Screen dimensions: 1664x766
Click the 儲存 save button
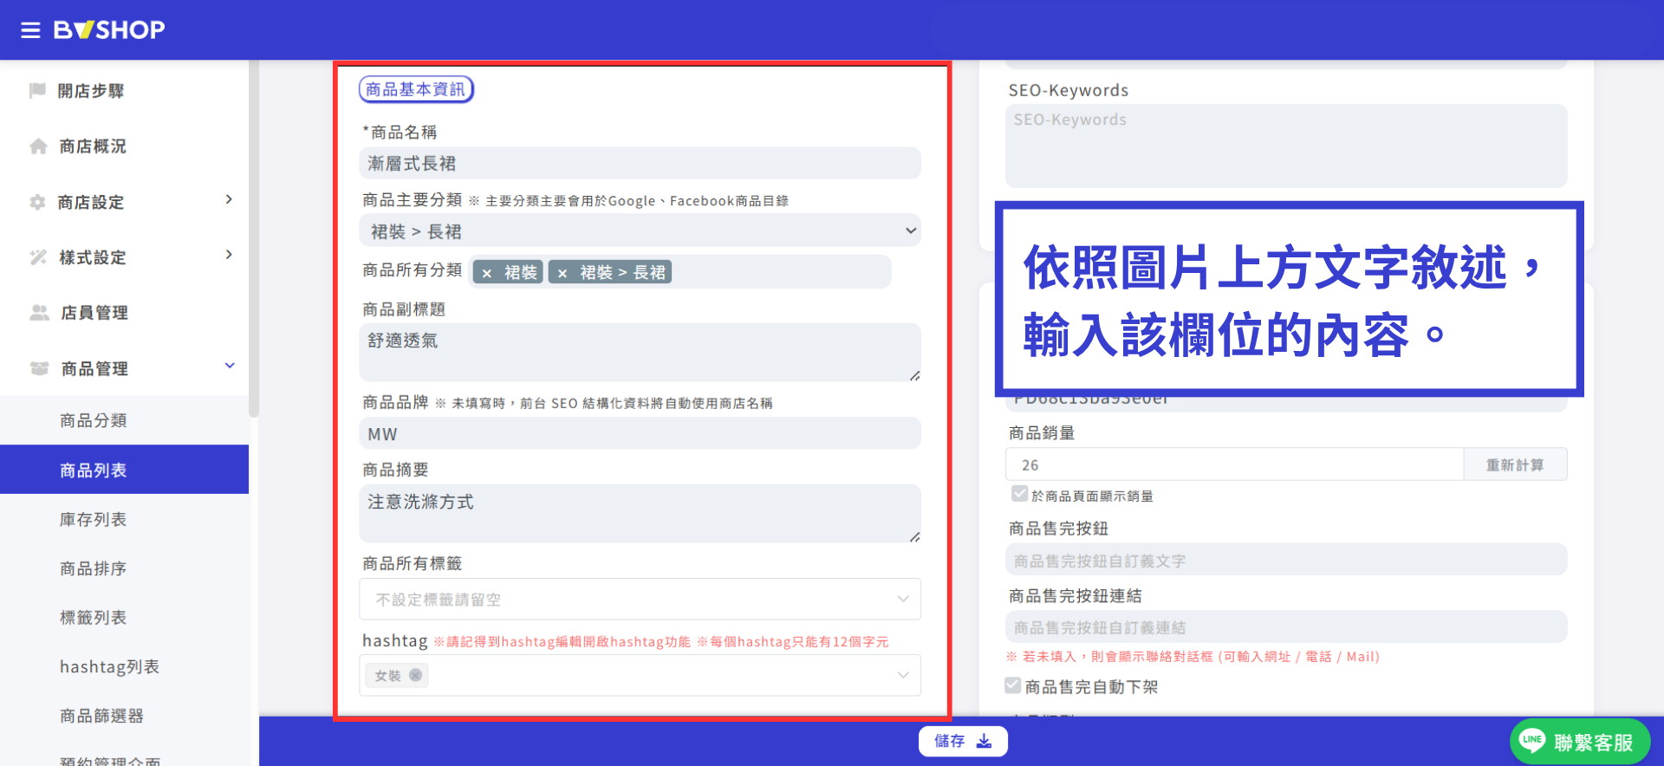click(x=963, y=741)
